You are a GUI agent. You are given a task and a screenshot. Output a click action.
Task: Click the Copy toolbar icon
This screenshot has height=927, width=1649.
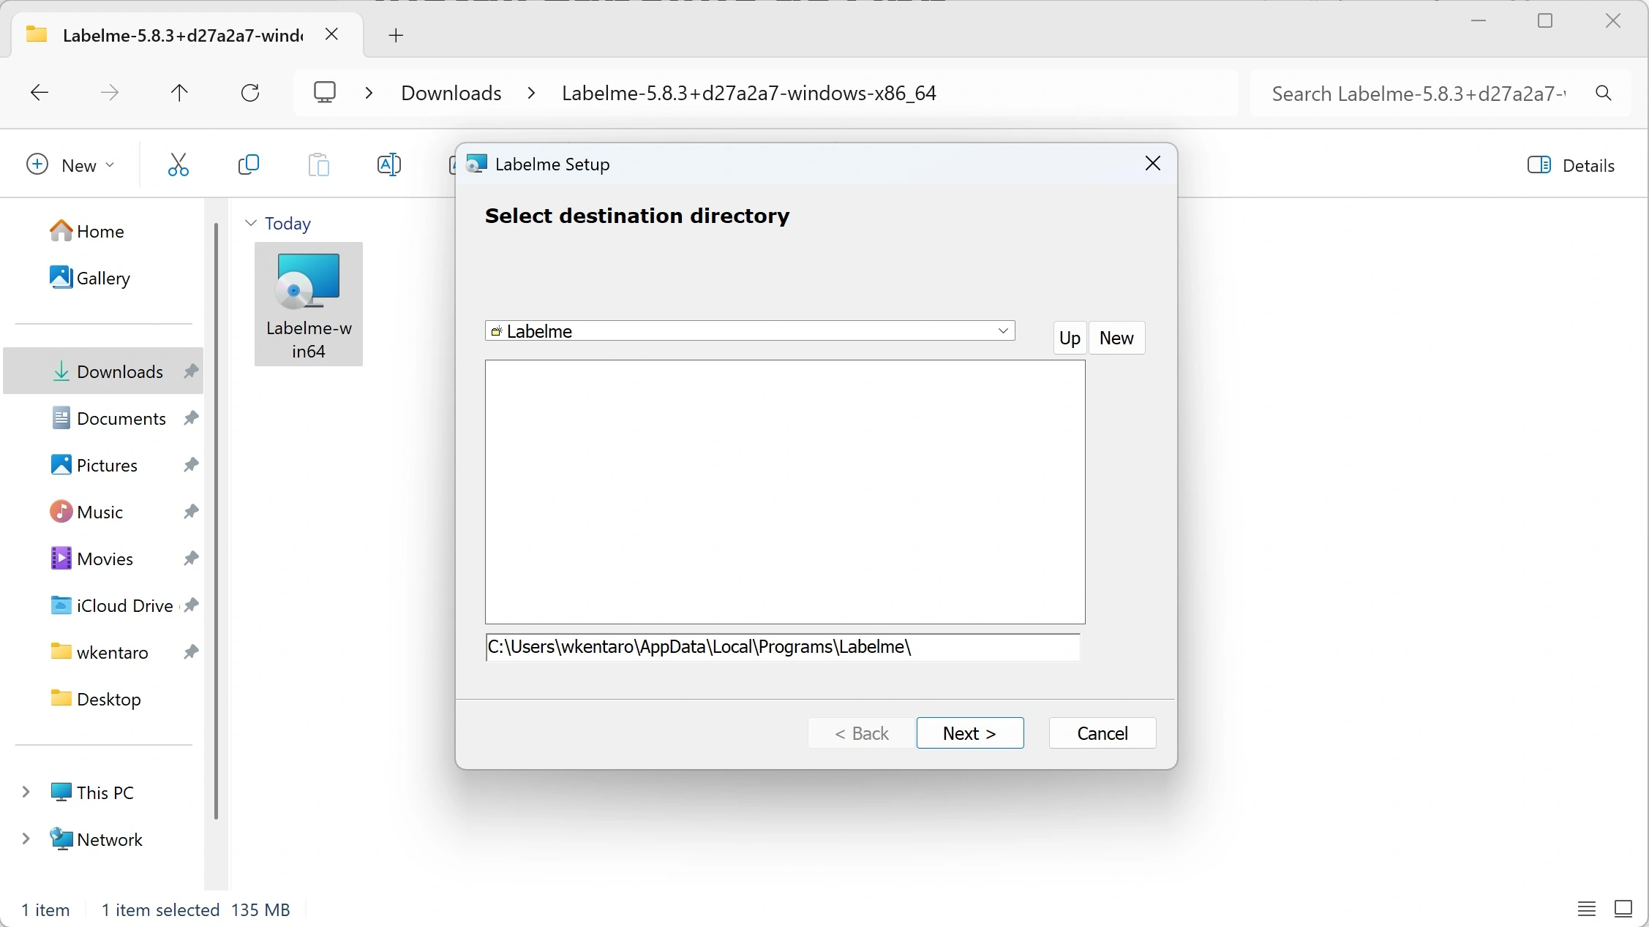249,164
